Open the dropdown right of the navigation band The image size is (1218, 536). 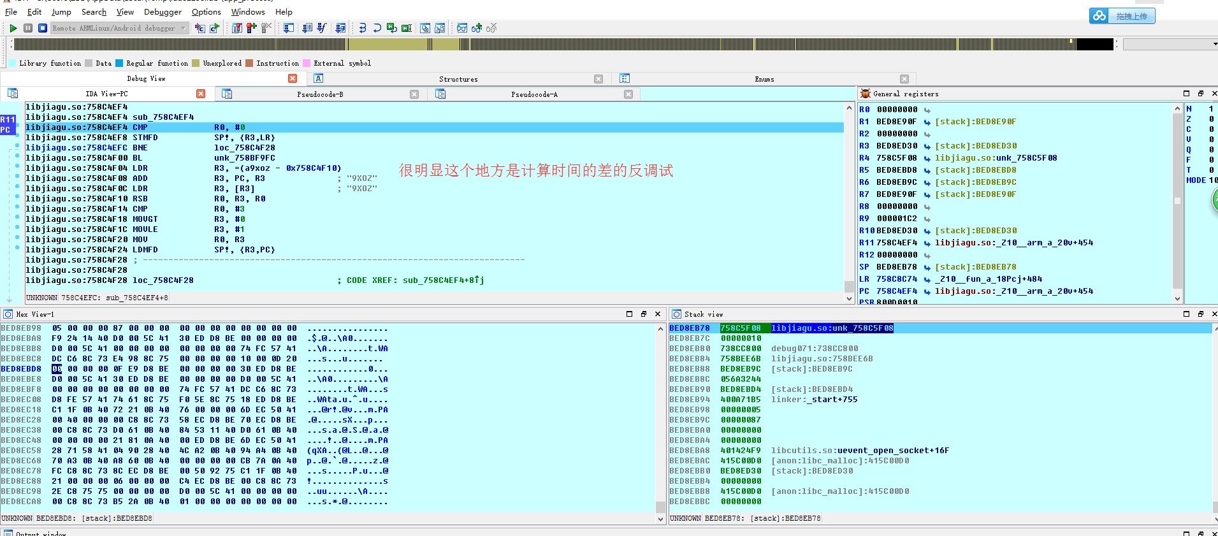[1215, 44]
